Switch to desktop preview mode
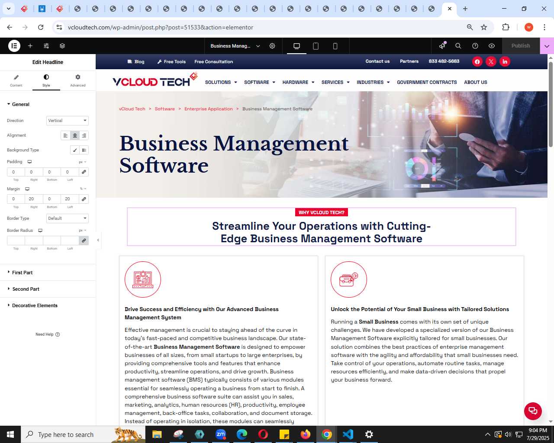The image size is (554, 443). coord(296,46)
